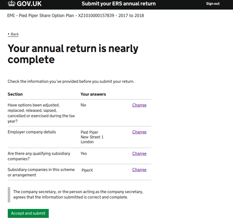The image size is (233, 223).
Task: Click the company secretary declaration text
Action: pyautogui.click(x=78, y=195)
